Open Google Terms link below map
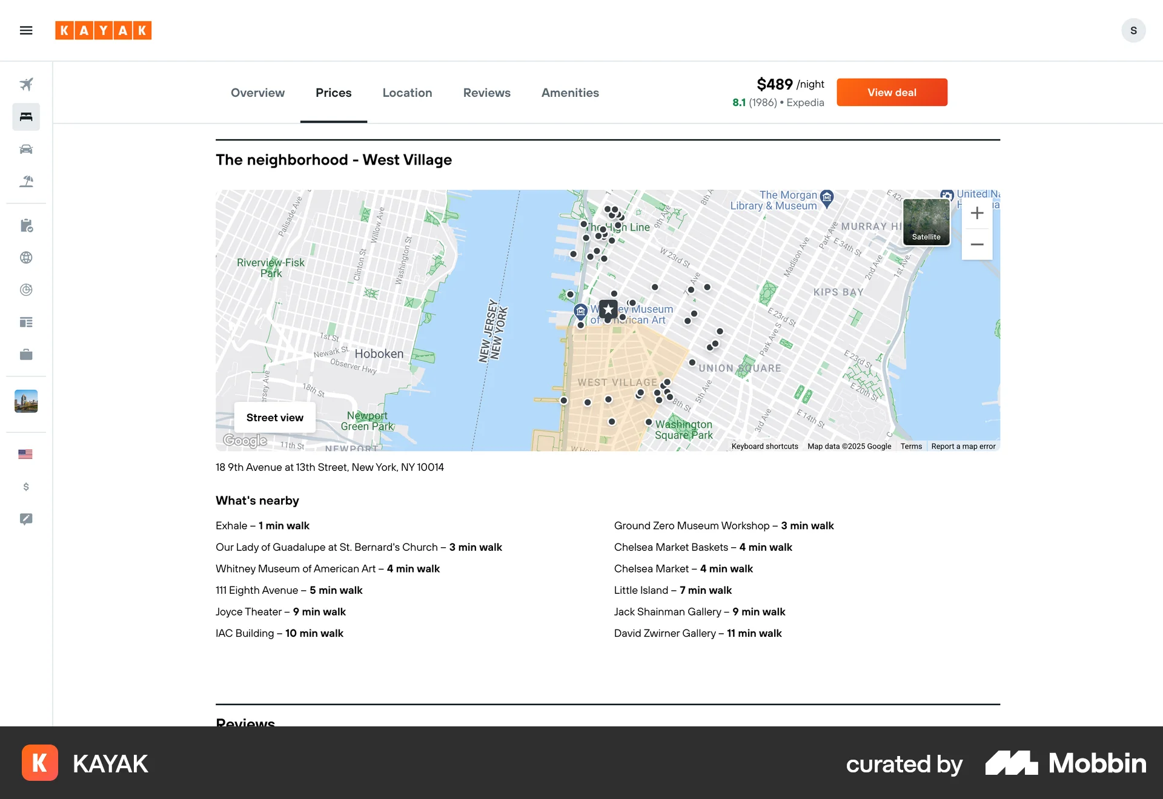The width and height of the screenshot is (1163, 799). coord(911,446)
